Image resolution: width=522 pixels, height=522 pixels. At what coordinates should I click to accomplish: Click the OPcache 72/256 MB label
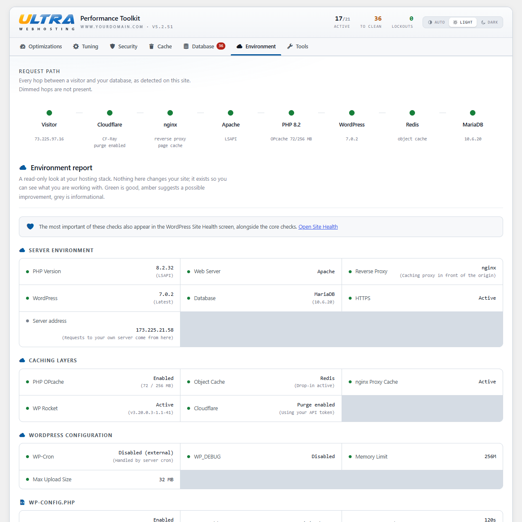coord(291,139)
